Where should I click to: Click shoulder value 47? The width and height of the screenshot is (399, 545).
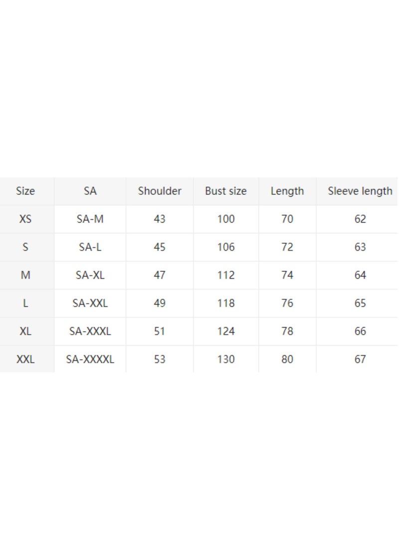tap(160, 275)
